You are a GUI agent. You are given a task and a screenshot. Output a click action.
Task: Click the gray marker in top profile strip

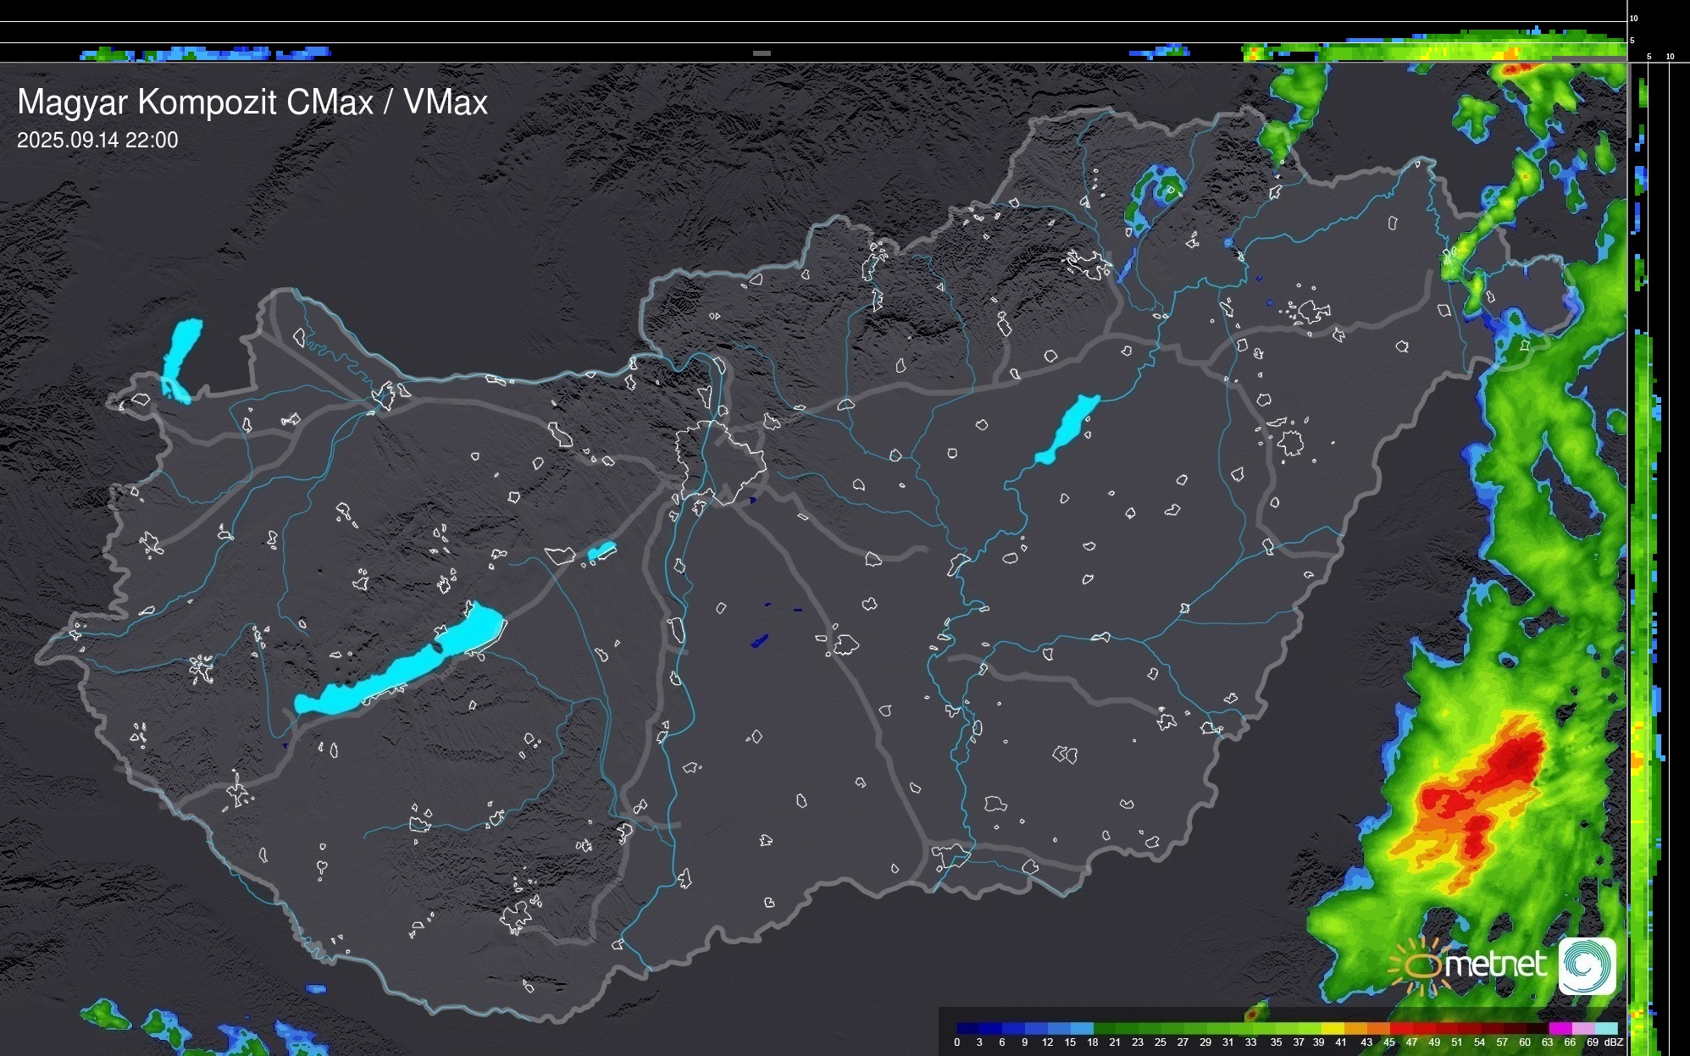[x=762, y=53]
